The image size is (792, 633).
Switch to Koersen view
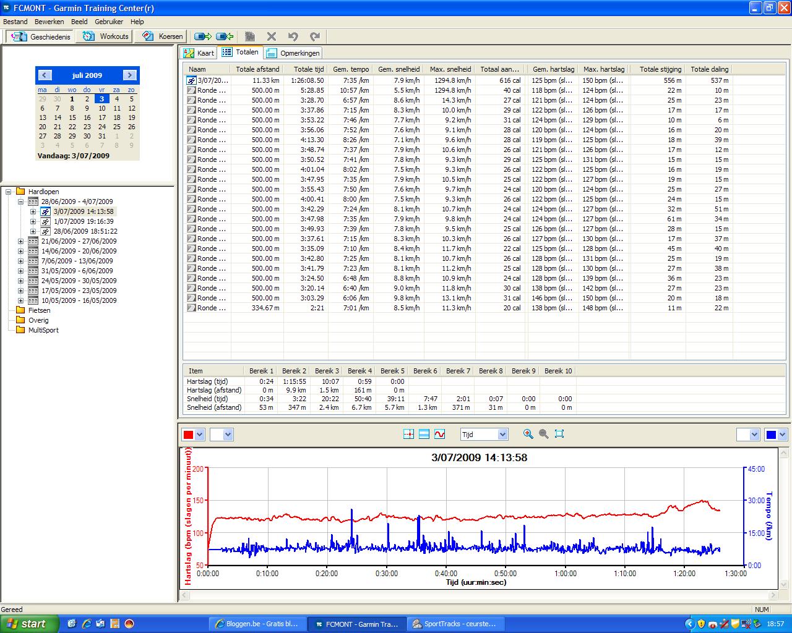click(x=161, y=36)
